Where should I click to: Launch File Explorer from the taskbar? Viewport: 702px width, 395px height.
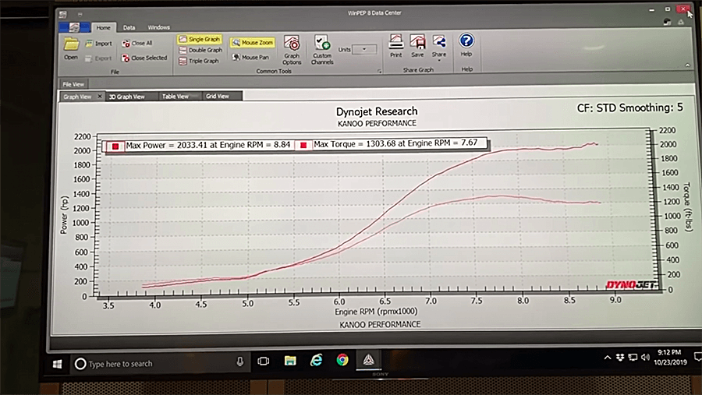pyautogui.click(x=290, y=361)
